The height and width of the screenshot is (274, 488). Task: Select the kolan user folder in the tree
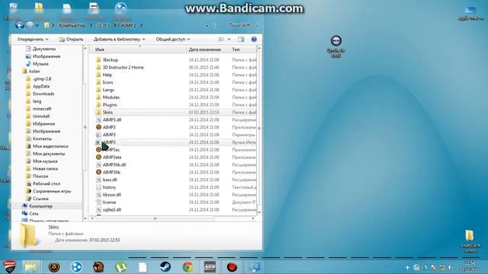(34, 71)
